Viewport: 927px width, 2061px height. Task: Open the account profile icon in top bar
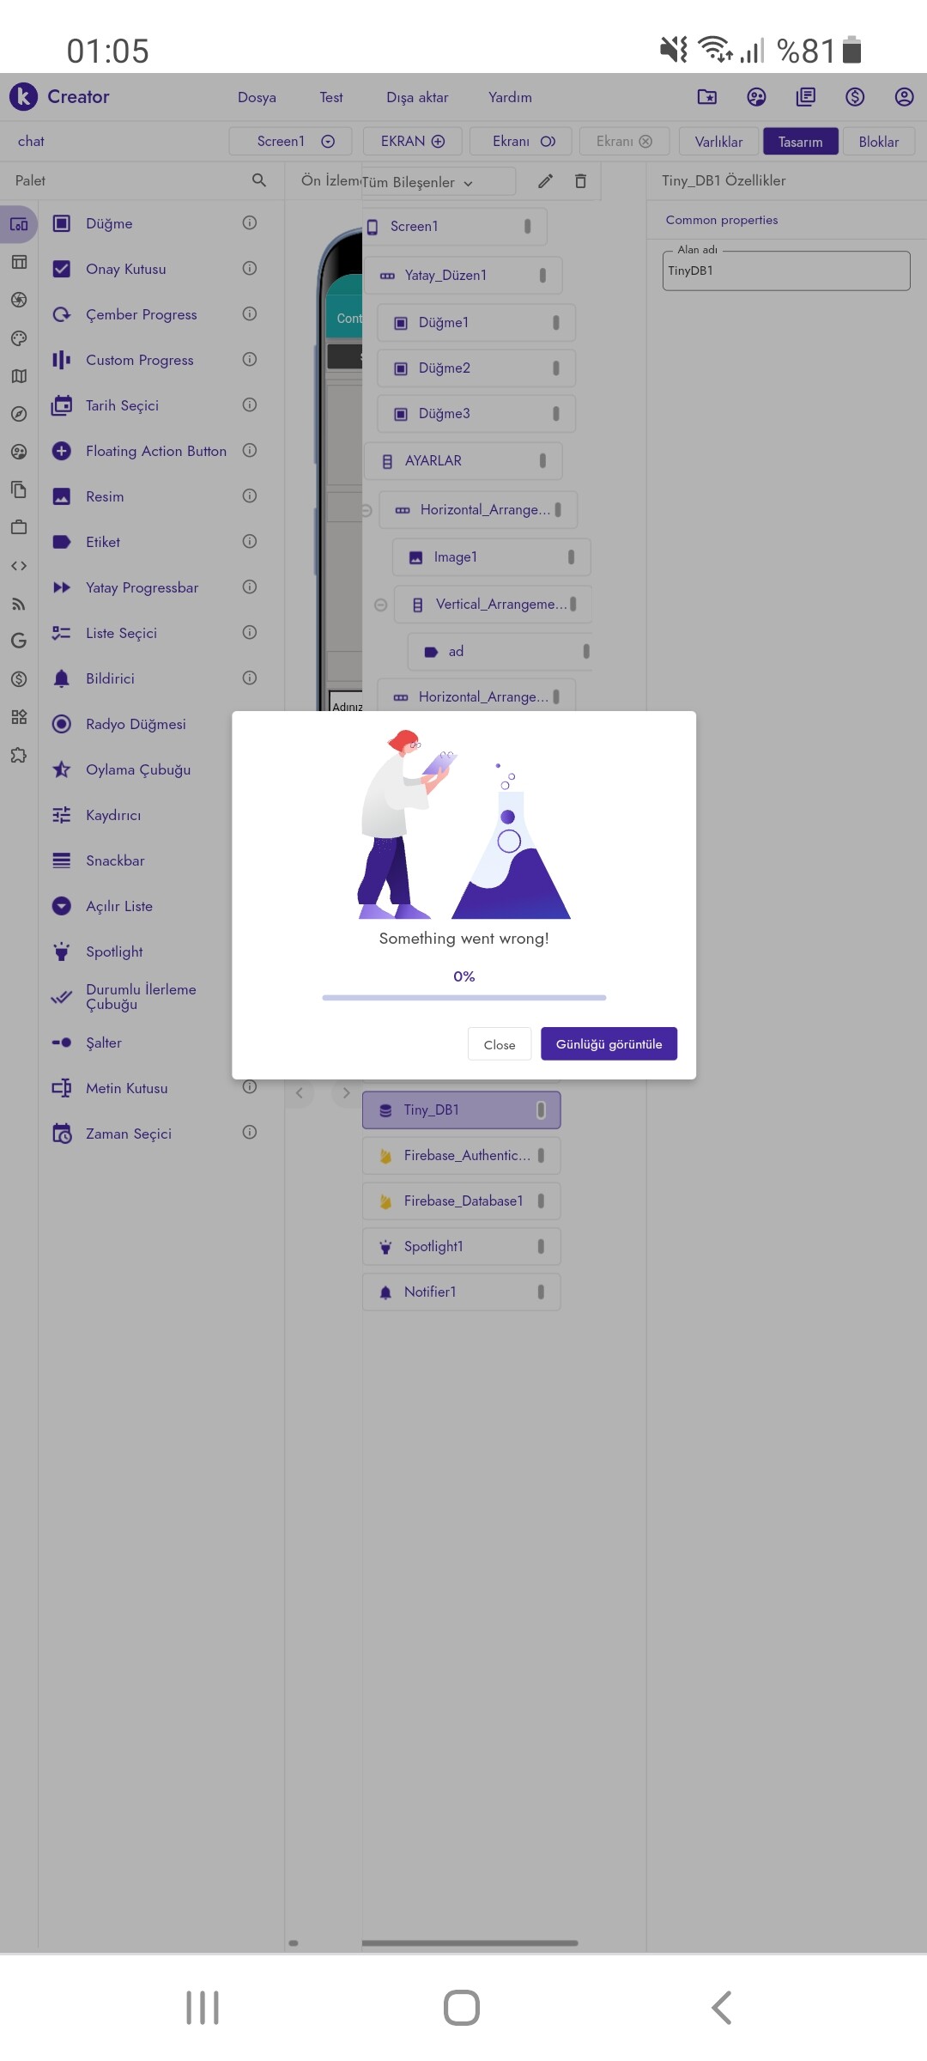(904, 97)
